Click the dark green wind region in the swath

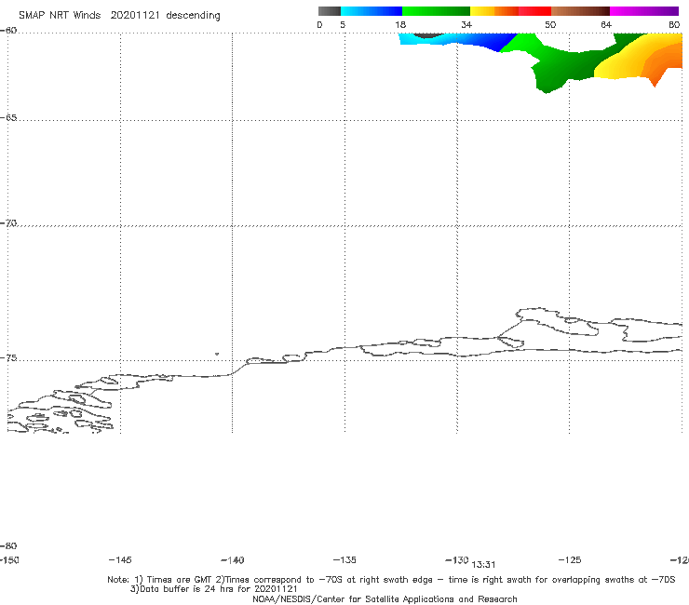567,66
